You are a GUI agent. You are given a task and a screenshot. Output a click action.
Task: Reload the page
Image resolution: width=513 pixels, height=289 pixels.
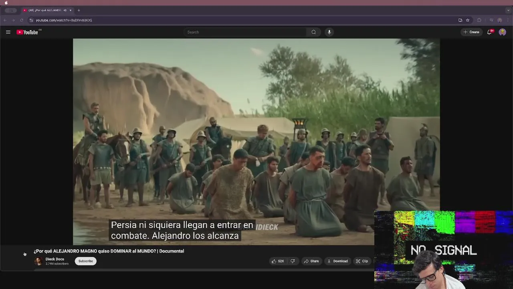22,20
